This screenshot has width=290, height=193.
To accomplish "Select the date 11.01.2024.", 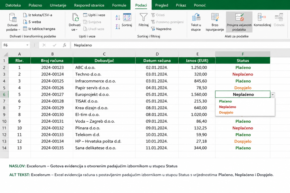I will [x=157, y=148].
